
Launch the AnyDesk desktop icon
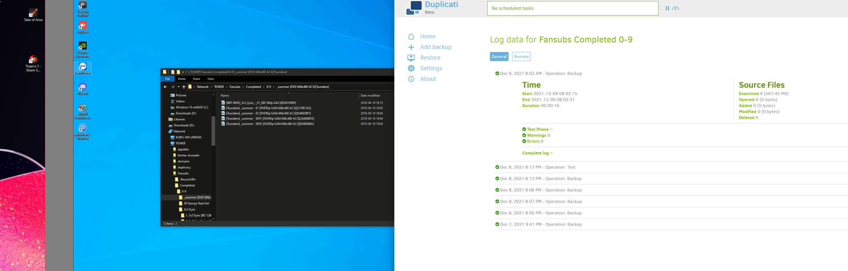(x=83, y=27)
